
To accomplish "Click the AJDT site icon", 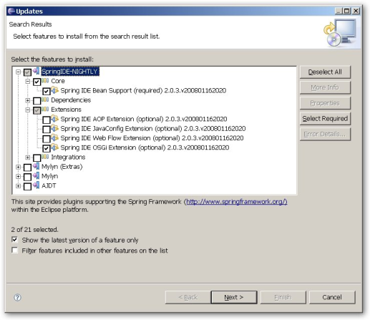I will pyautogui.click(x=36, y=185).
